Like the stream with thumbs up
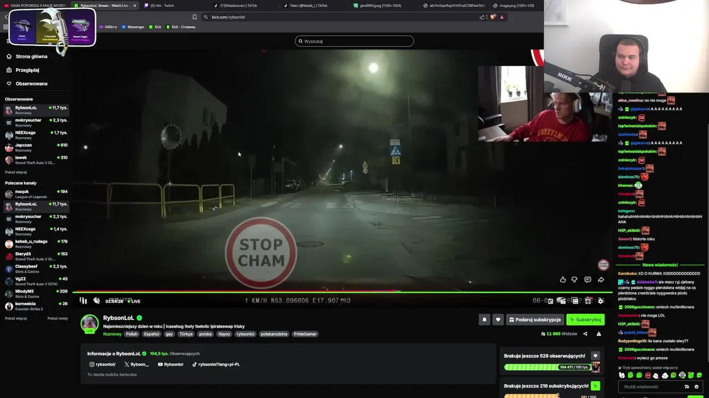 point(563,280)
